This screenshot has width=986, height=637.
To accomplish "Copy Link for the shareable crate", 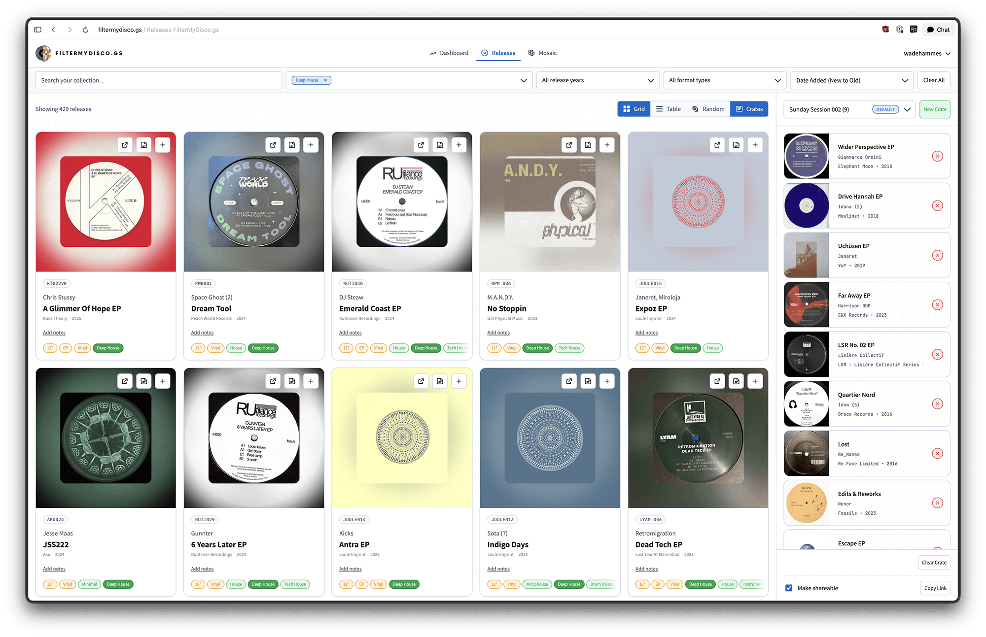I will [x=935, y=588].
